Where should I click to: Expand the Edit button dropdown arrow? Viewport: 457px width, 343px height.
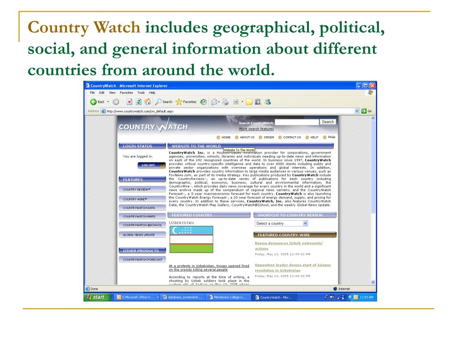242,102
